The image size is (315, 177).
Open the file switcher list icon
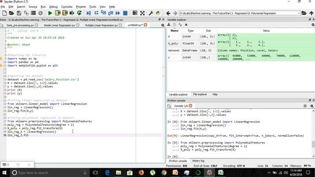click(33, 13)
